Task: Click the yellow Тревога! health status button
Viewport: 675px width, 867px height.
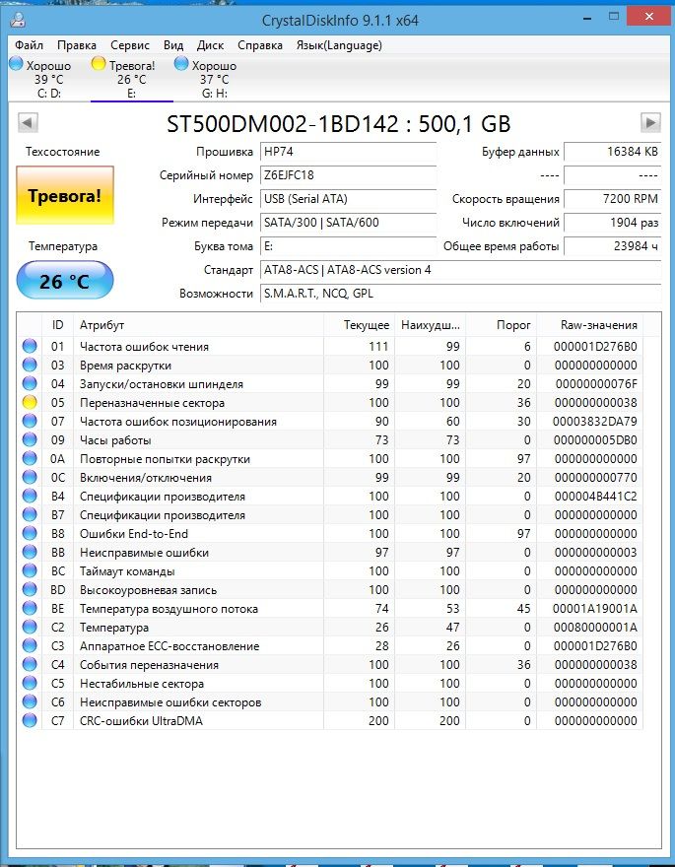Action: click(x=65, y=195)
